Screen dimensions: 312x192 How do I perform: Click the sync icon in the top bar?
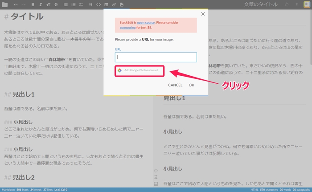[287, 4]
